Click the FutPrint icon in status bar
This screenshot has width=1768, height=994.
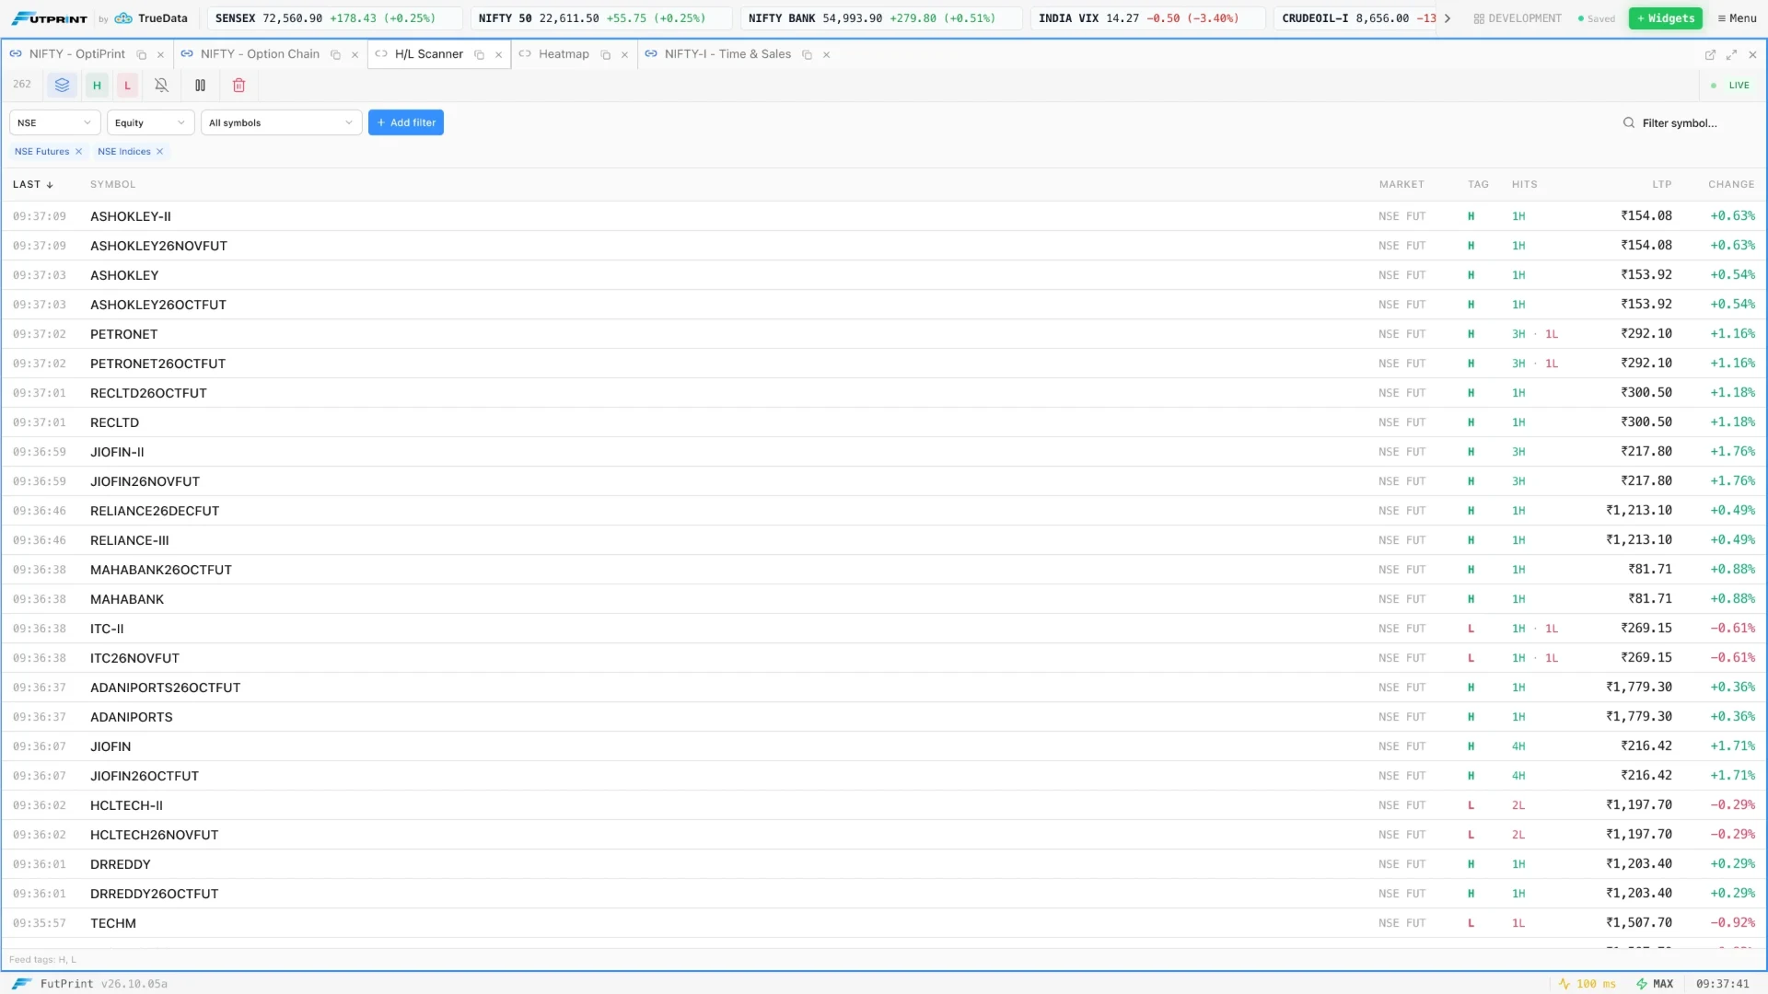point(22,984)
